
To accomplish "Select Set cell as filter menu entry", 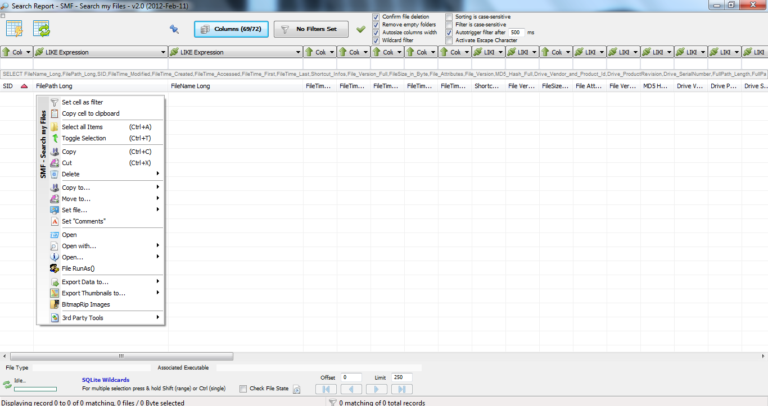I will tap(82, 102).
